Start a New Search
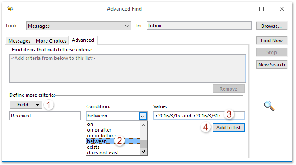296x165 pixels. coord(271,65)
